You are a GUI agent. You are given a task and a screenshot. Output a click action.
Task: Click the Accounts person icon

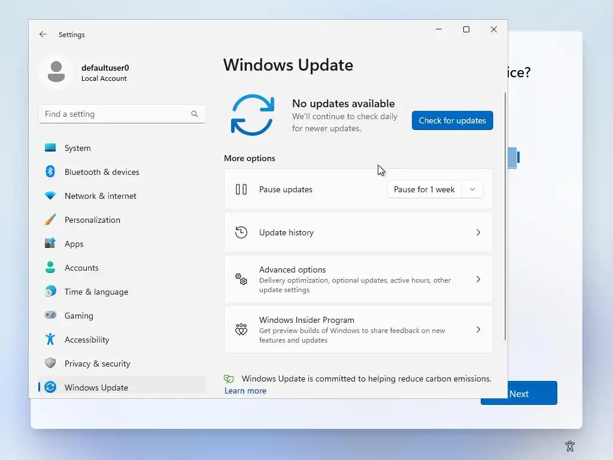(x=50, y=268)
